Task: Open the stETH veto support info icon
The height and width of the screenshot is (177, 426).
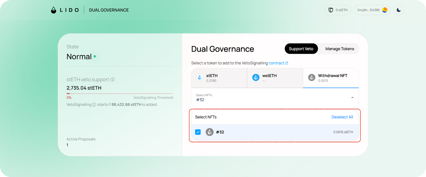Action: coord(113,80)
